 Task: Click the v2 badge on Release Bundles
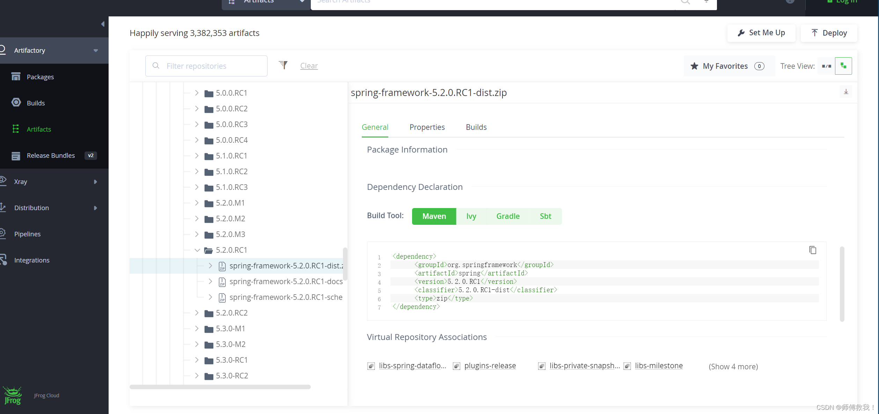click(x=90, y=155)
